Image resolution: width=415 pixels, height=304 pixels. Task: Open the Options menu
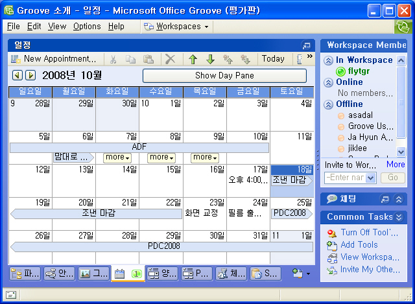tap(87, 27)
